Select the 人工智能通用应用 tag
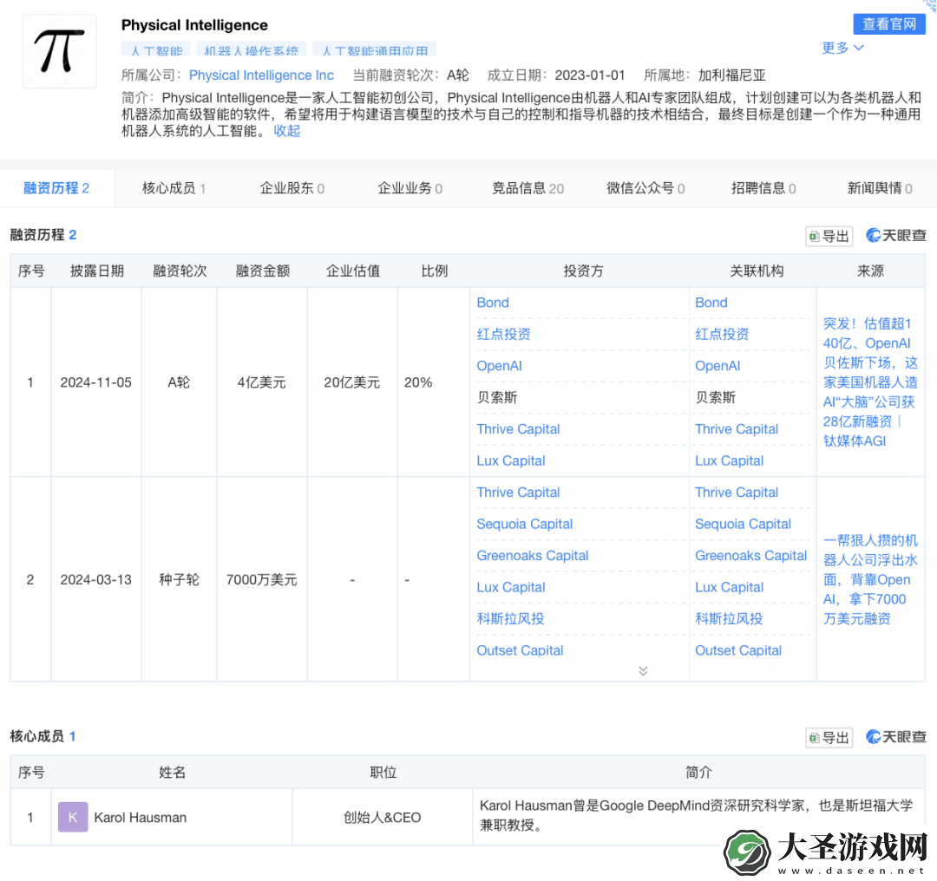Screen dimensions: 937x881 (374, 50)
